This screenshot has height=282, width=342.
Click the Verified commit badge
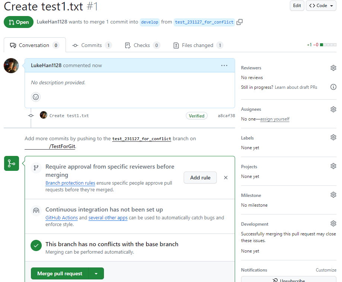tap(196, 116)
